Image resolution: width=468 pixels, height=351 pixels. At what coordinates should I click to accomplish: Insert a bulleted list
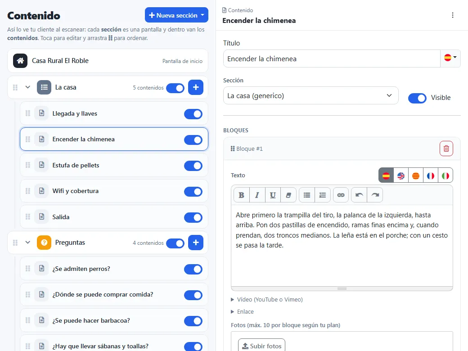[307, 195]
